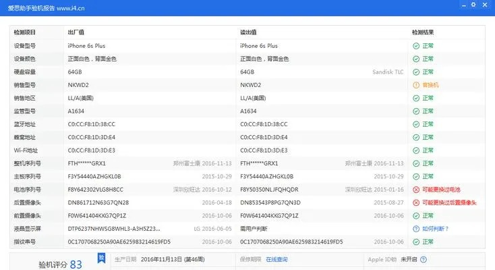Click the 读出值 column header
Screen dimensions: 495x270
click(248, 32)
